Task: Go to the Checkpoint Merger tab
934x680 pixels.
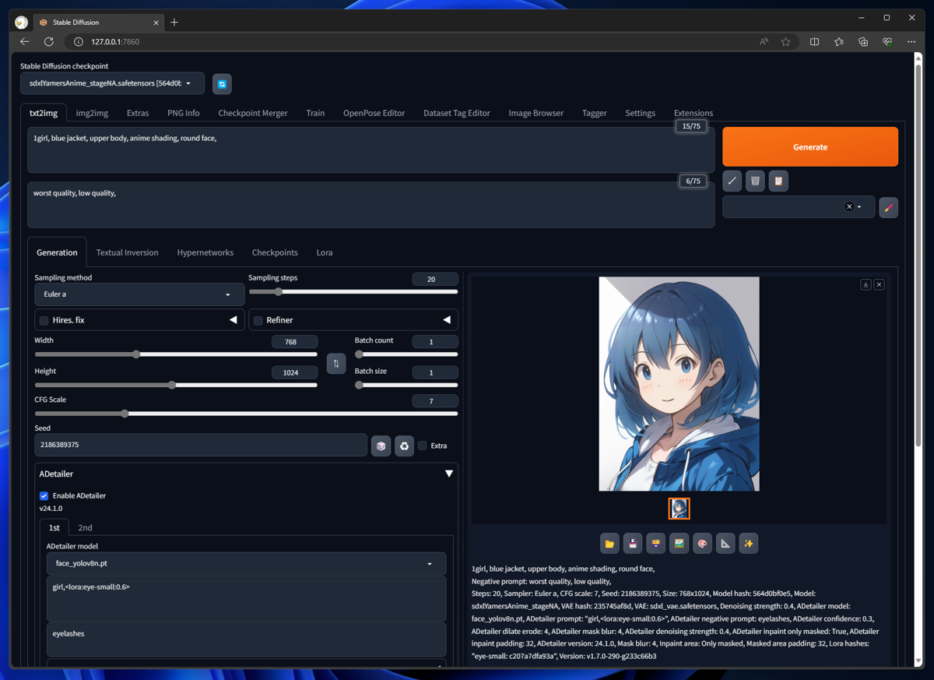Action: point(253,113)
